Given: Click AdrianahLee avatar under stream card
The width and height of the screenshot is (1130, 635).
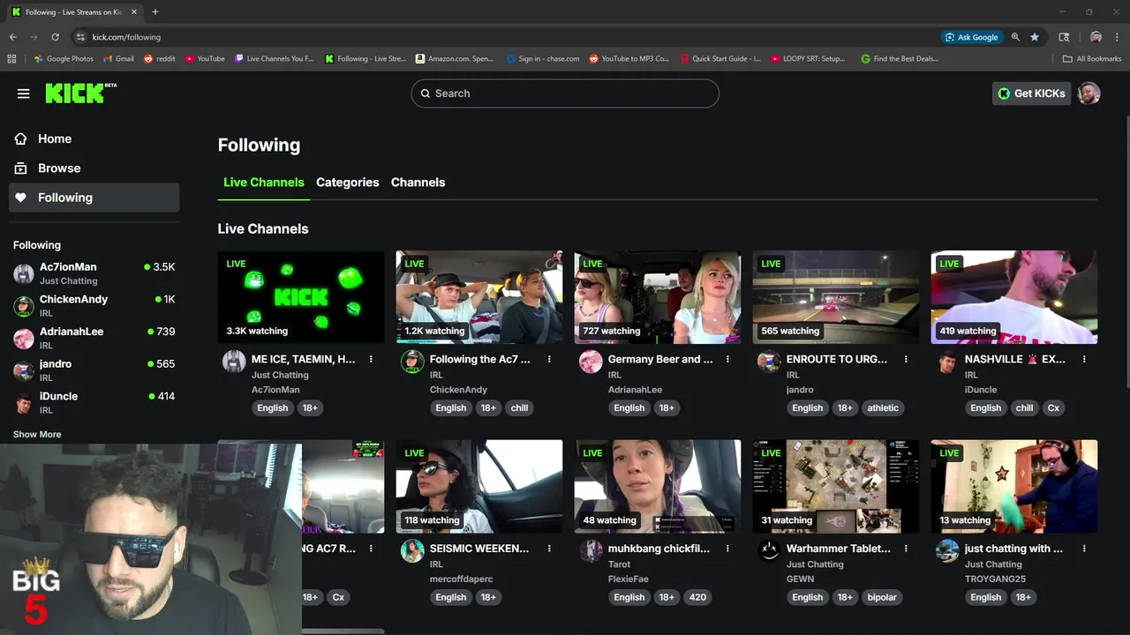Looking at the screenshot, I should click(x=591, y=362).
